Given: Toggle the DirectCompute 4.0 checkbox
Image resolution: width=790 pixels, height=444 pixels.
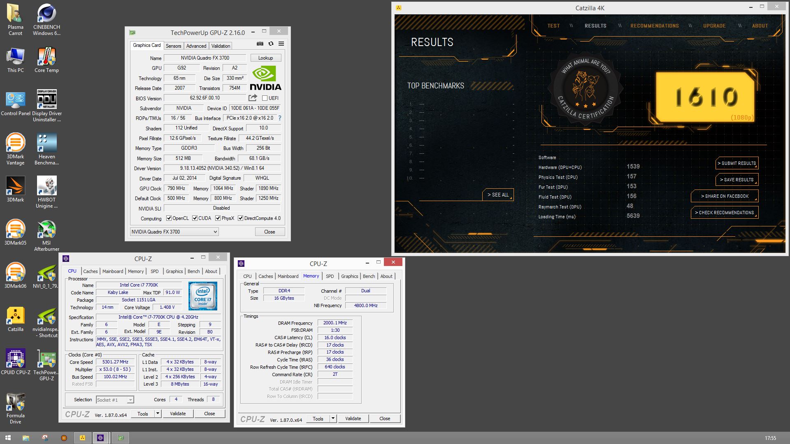Looking at the screenshot, I should click(240, 218).
